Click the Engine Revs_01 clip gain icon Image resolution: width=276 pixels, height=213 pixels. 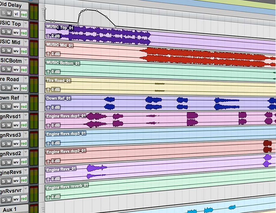(48, 179)
